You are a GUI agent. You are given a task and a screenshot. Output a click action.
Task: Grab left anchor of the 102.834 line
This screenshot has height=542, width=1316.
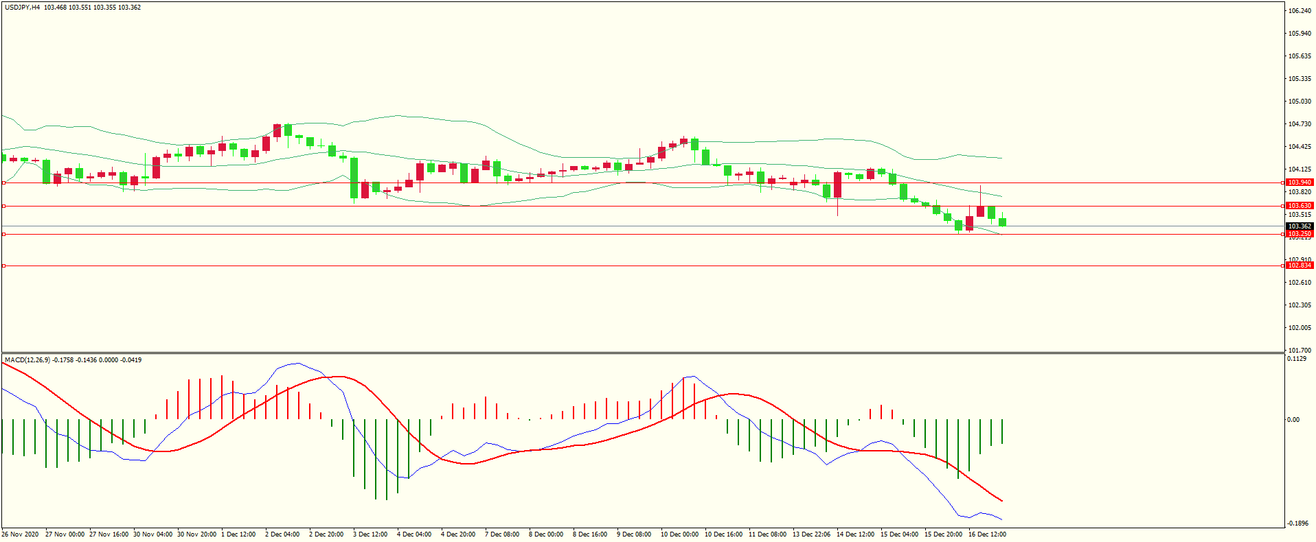point(4,266)
